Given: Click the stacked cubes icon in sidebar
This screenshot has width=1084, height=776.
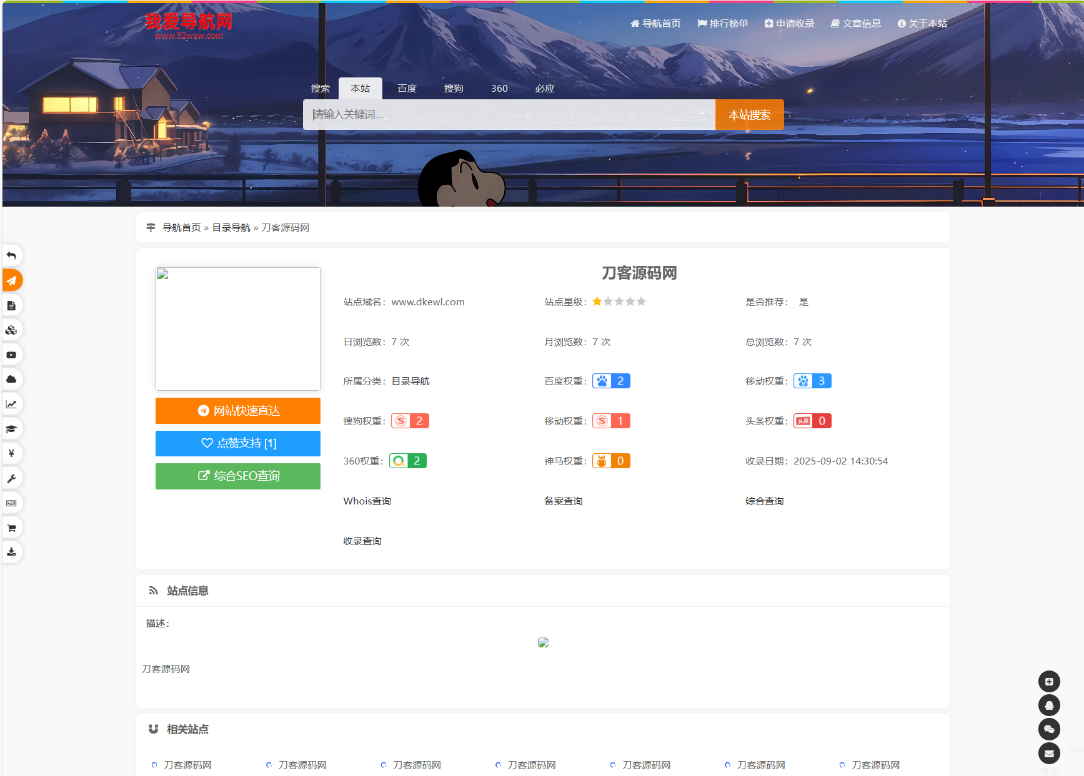Looking at the screenshot, I should (x=12, y=330).
